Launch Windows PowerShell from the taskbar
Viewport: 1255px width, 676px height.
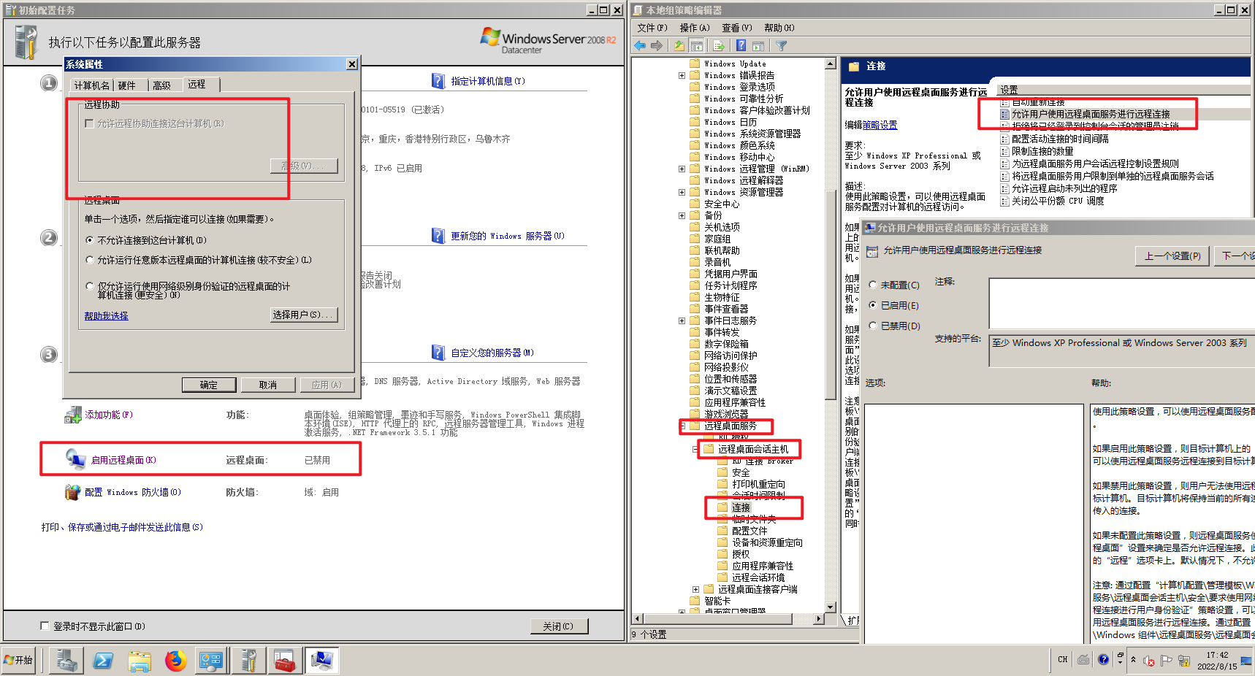click(103, 661)
